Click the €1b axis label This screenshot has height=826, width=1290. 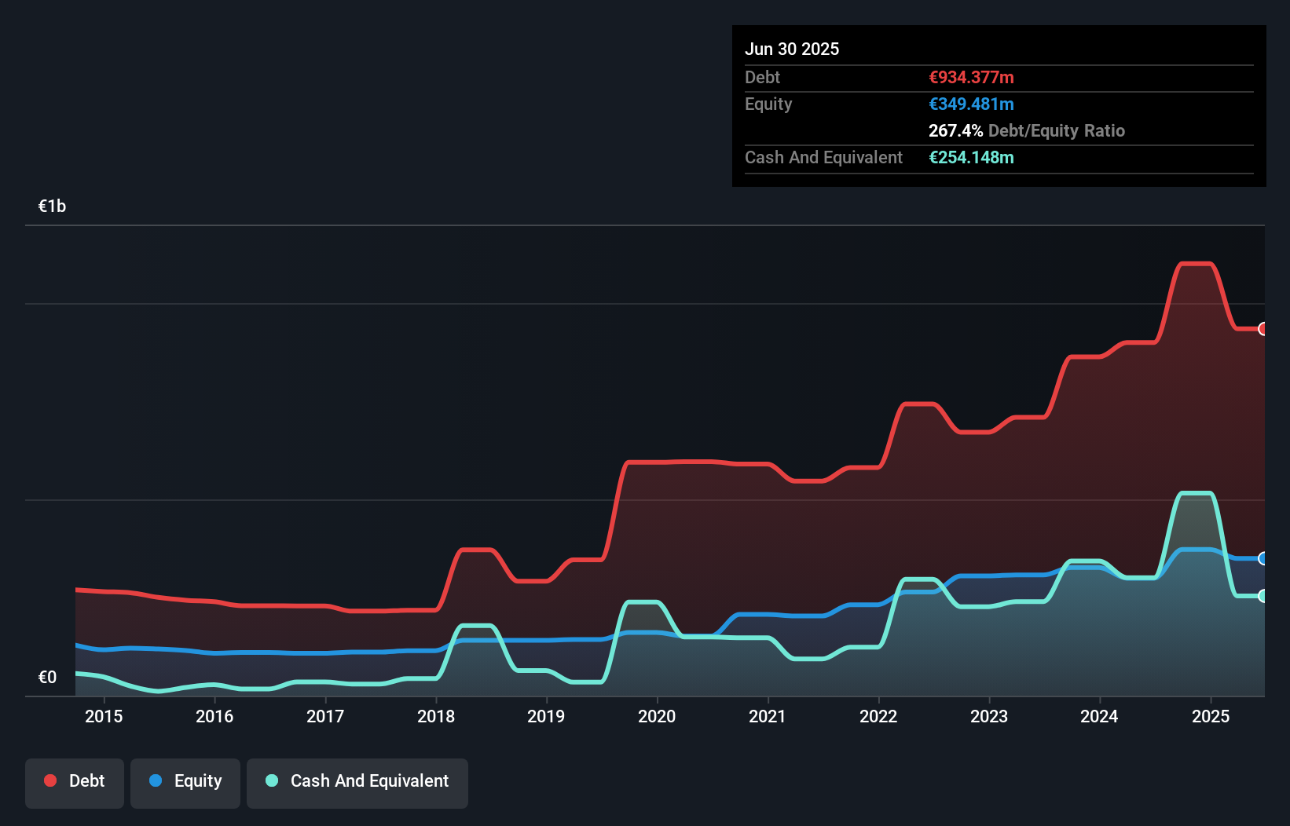tap(52, 205)
